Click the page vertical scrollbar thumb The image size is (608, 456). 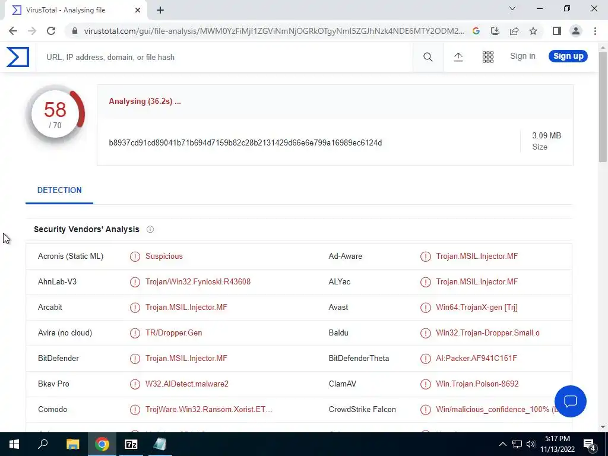tap(603, 107)
